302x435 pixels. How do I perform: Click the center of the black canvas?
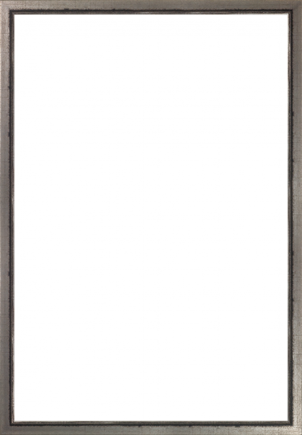151,217
